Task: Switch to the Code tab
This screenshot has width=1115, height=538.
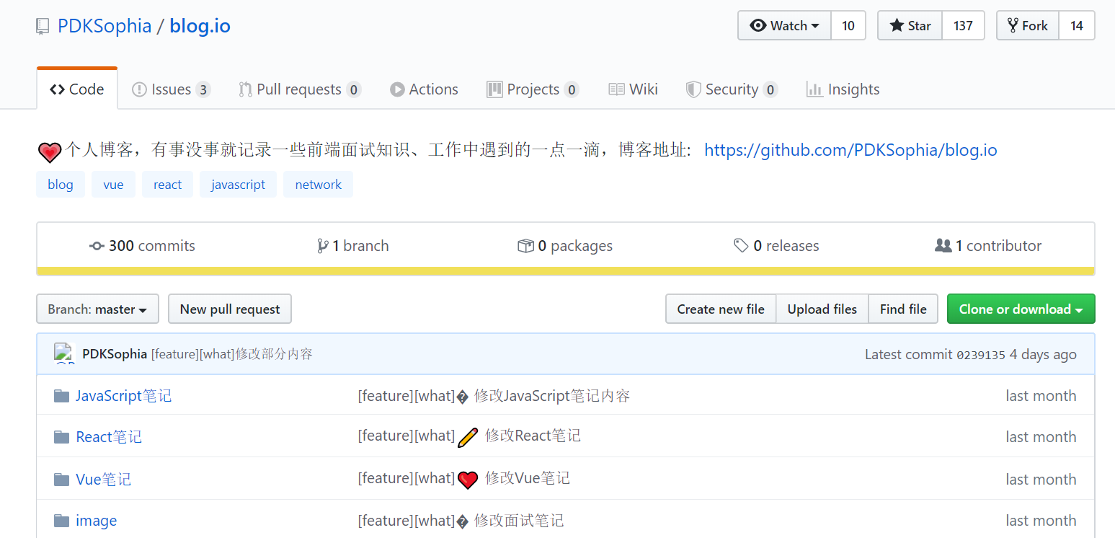Action: (77, 89)
